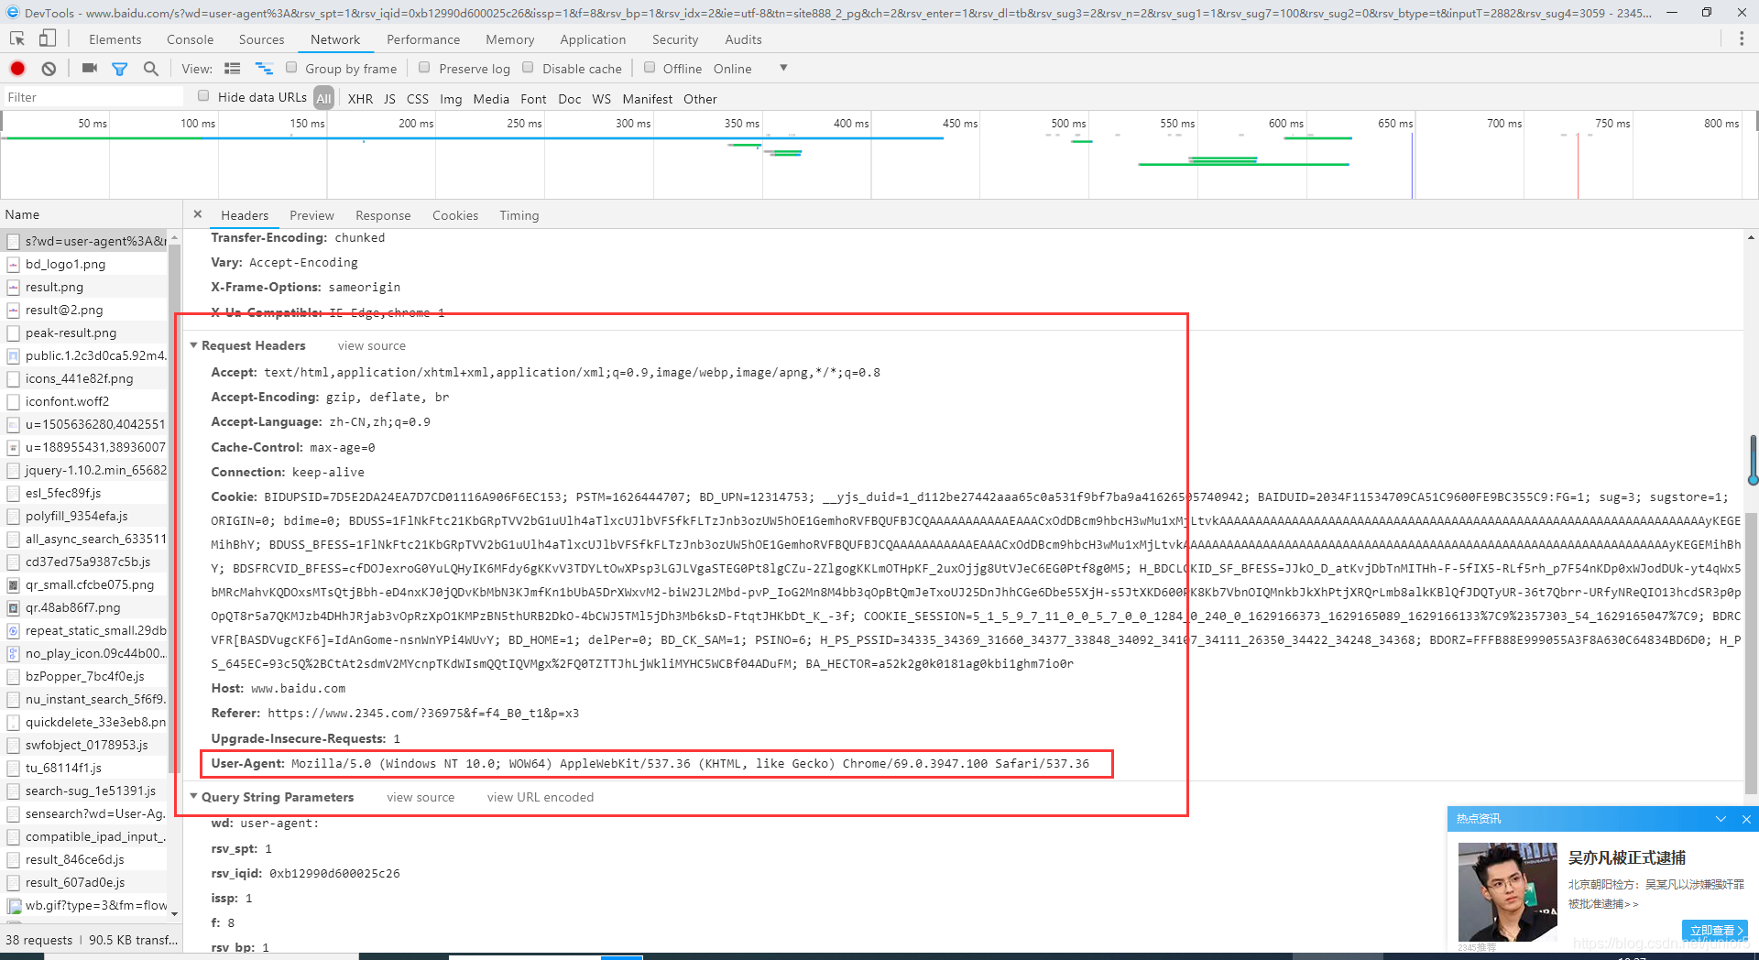Open the Audits tab
The width and height of the screenshot is (1759, 960).
[x=743, y=39]
